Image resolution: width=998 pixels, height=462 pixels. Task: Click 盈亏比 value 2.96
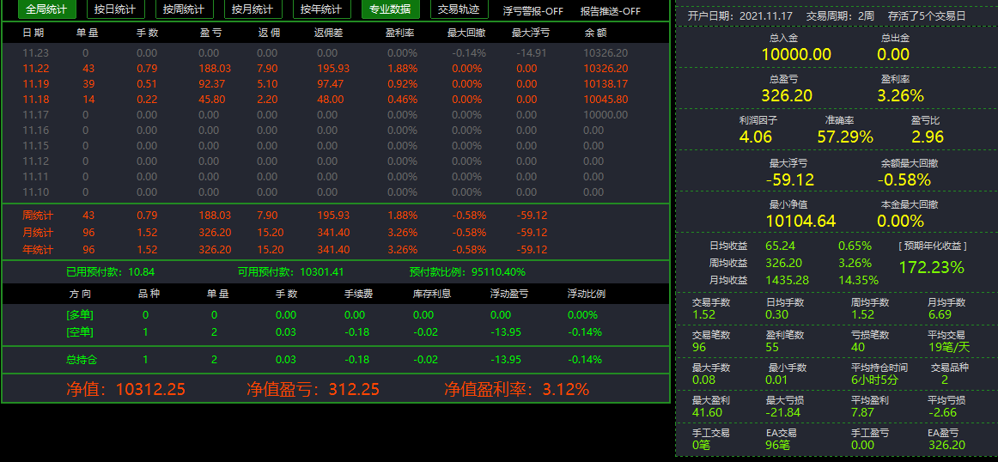click(x=928, y=137)
